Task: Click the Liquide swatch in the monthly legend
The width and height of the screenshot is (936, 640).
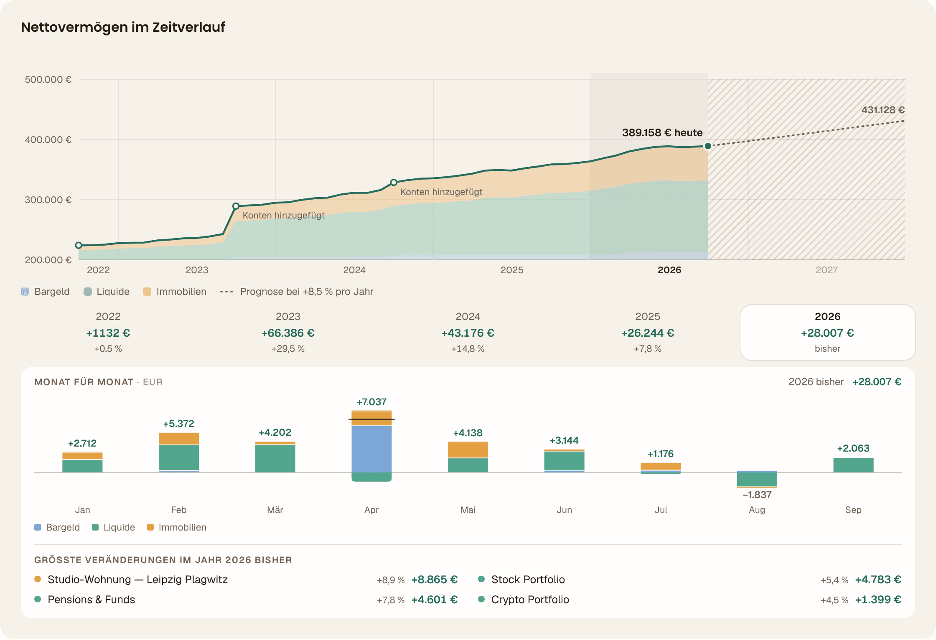Action: tap(95, 527)
